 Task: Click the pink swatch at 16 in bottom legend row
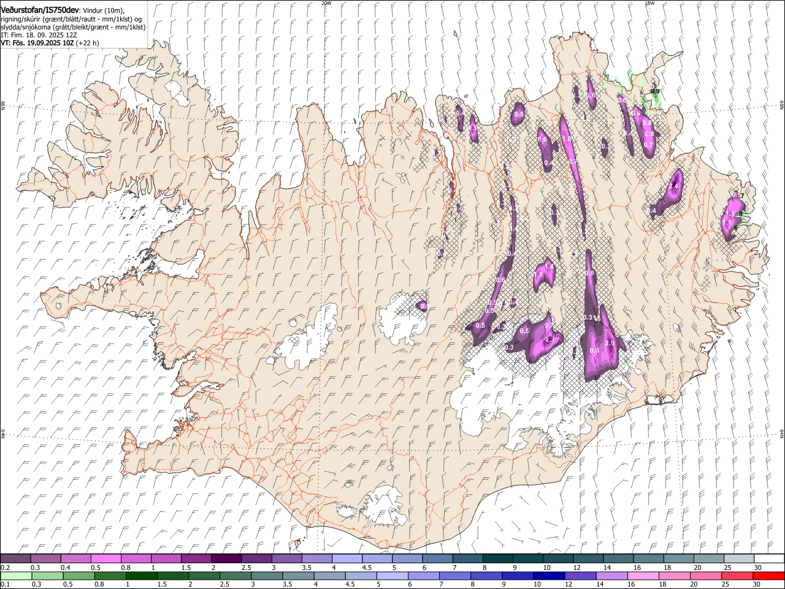(x=643, y=576)
